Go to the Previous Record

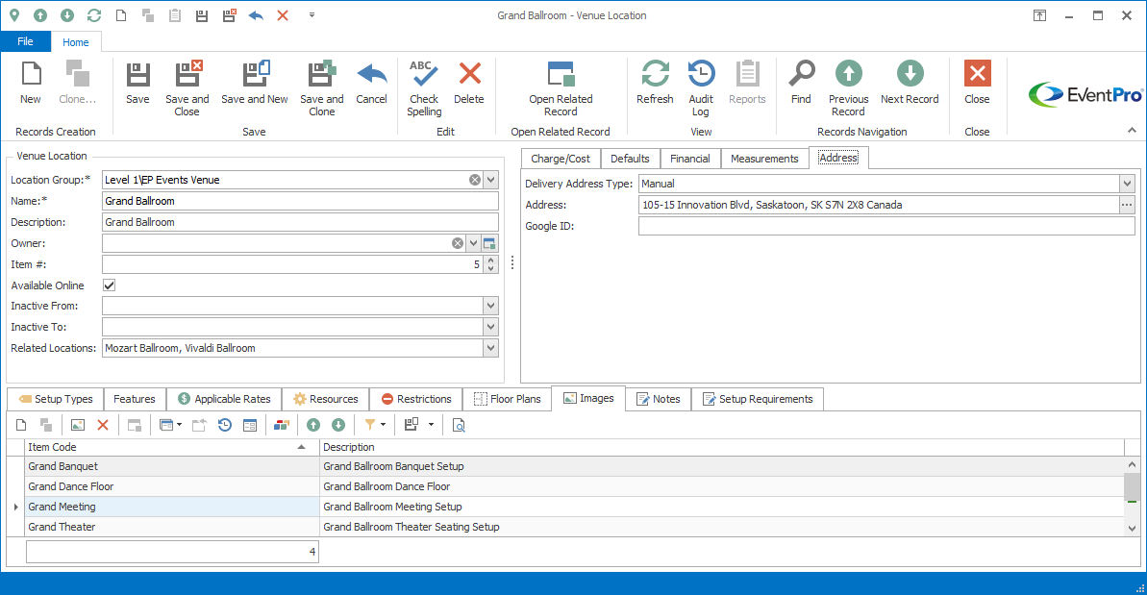[x=849, y=88]
